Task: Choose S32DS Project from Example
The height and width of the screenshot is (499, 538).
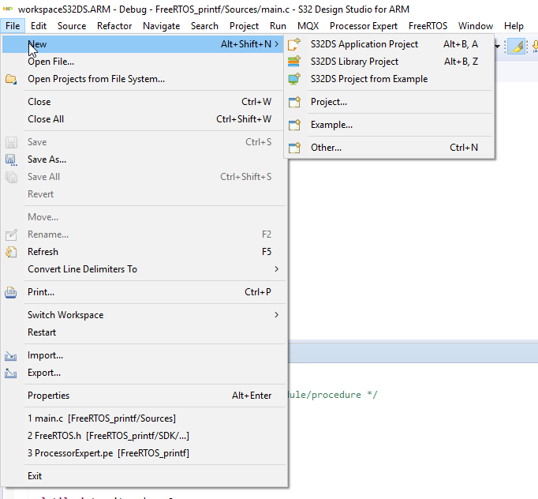Action: [389, 79]
